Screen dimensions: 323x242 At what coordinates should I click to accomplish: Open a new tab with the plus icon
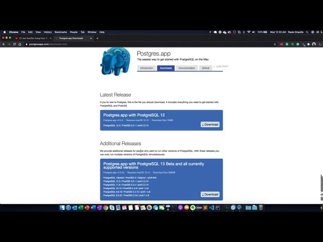pos(97,38)
